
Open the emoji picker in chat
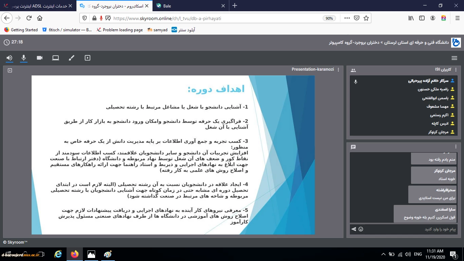361,229
